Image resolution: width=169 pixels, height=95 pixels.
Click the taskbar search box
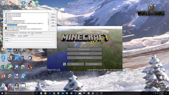tap(19, 93)
